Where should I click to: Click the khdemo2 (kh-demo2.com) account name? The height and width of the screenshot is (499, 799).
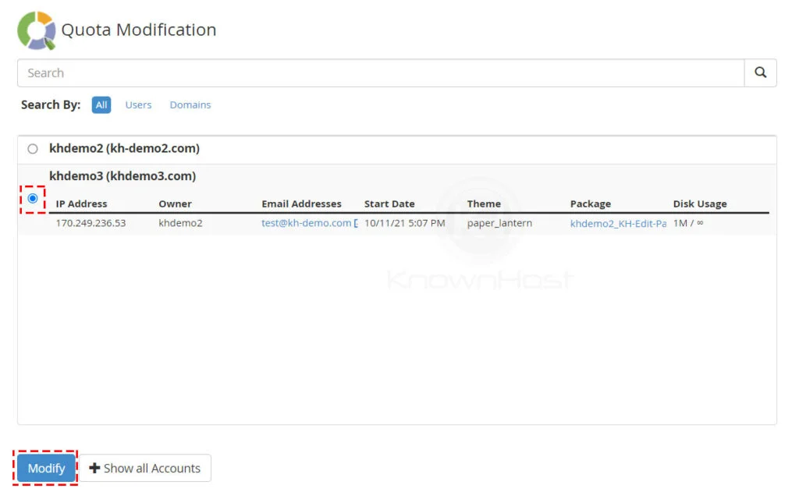[124, 148]
